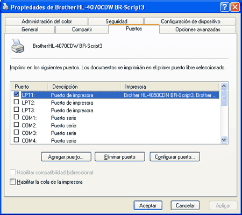Switch to the General tab

30,30
